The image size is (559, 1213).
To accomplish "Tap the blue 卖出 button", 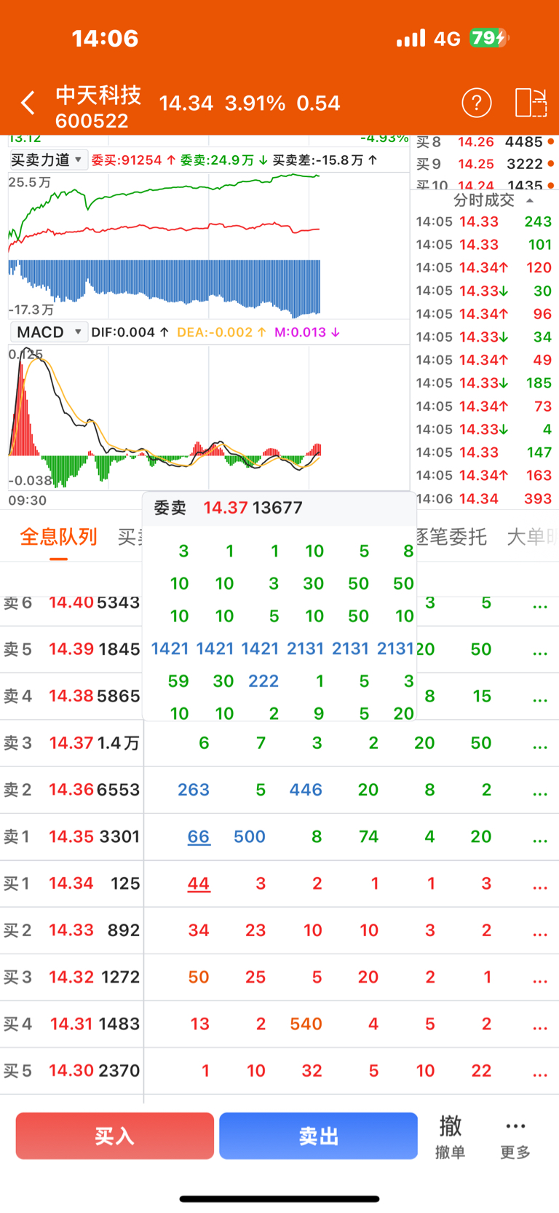I will [318, 1136].
